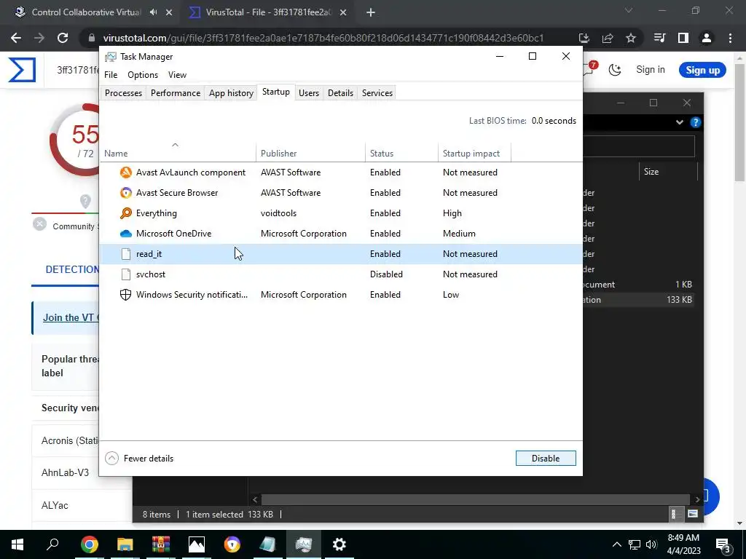Open taskbar clock showing 8:49 AM
The width and height of the screenshot is (746, 559).
pos(683,544)
